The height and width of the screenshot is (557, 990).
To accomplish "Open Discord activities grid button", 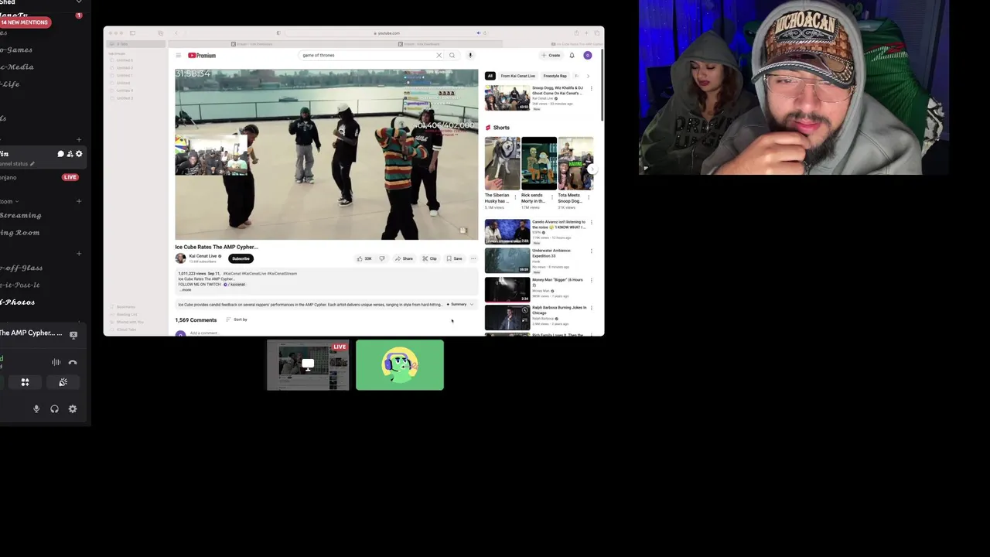I will coord(25,382).
